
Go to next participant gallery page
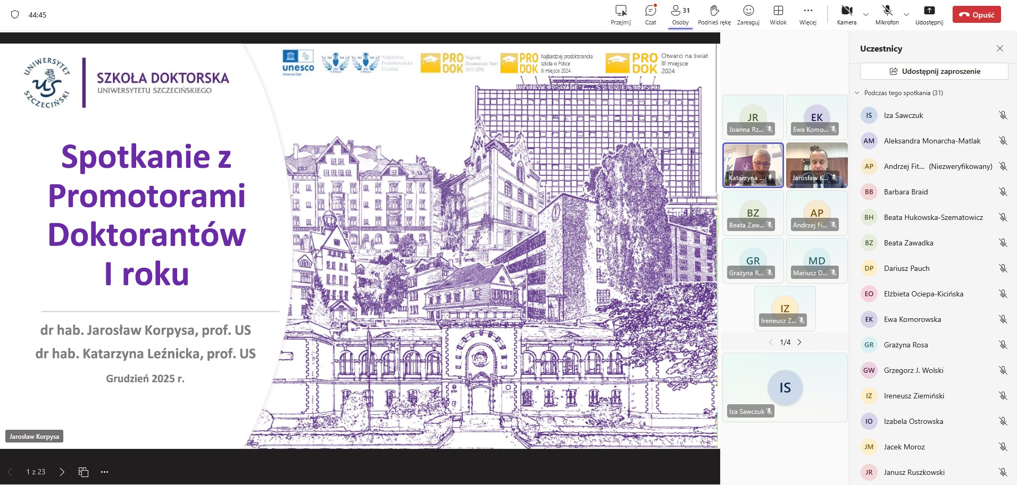coord(799,342)
